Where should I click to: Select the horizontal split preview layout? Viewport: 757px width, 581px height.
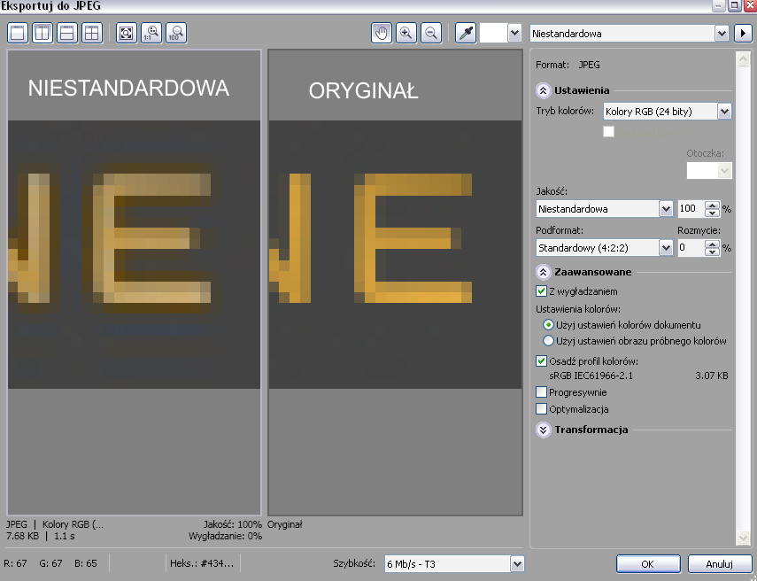[66, 34]
